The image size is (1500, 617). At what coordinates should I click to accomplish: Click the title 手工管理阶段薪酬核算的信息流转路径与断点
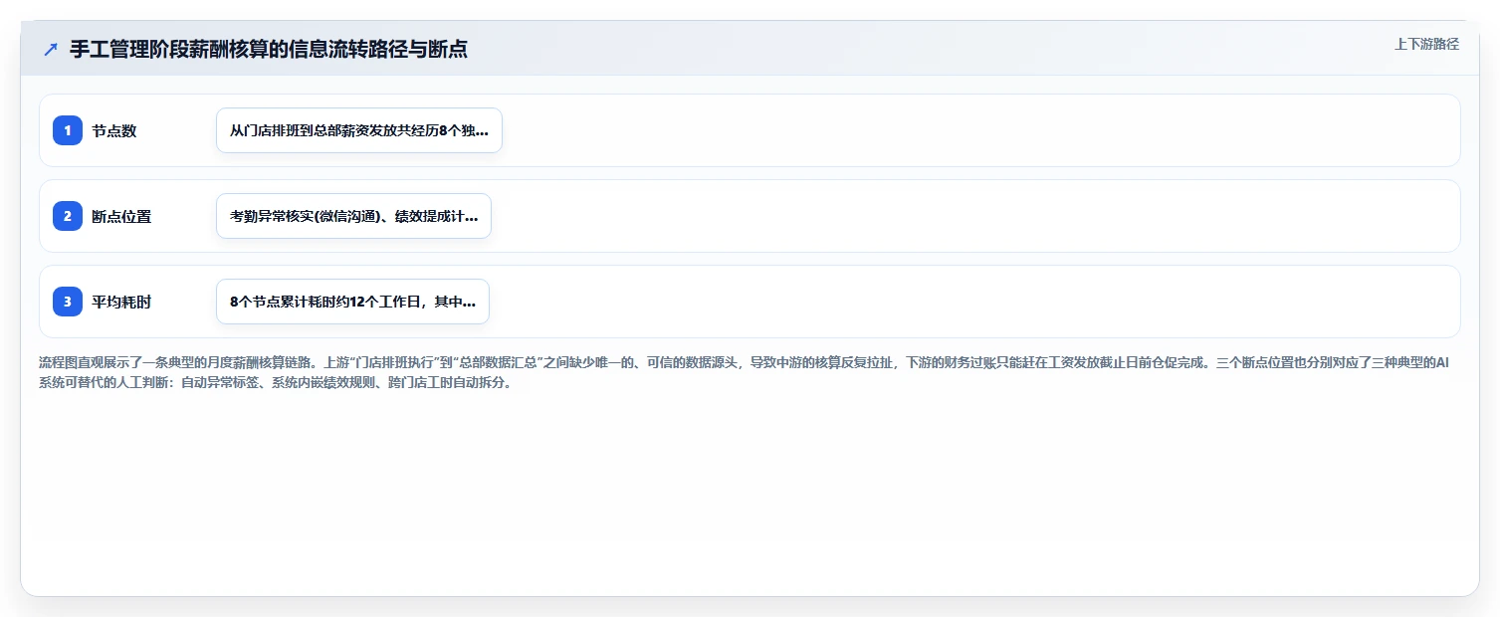(x=269, y=49)
